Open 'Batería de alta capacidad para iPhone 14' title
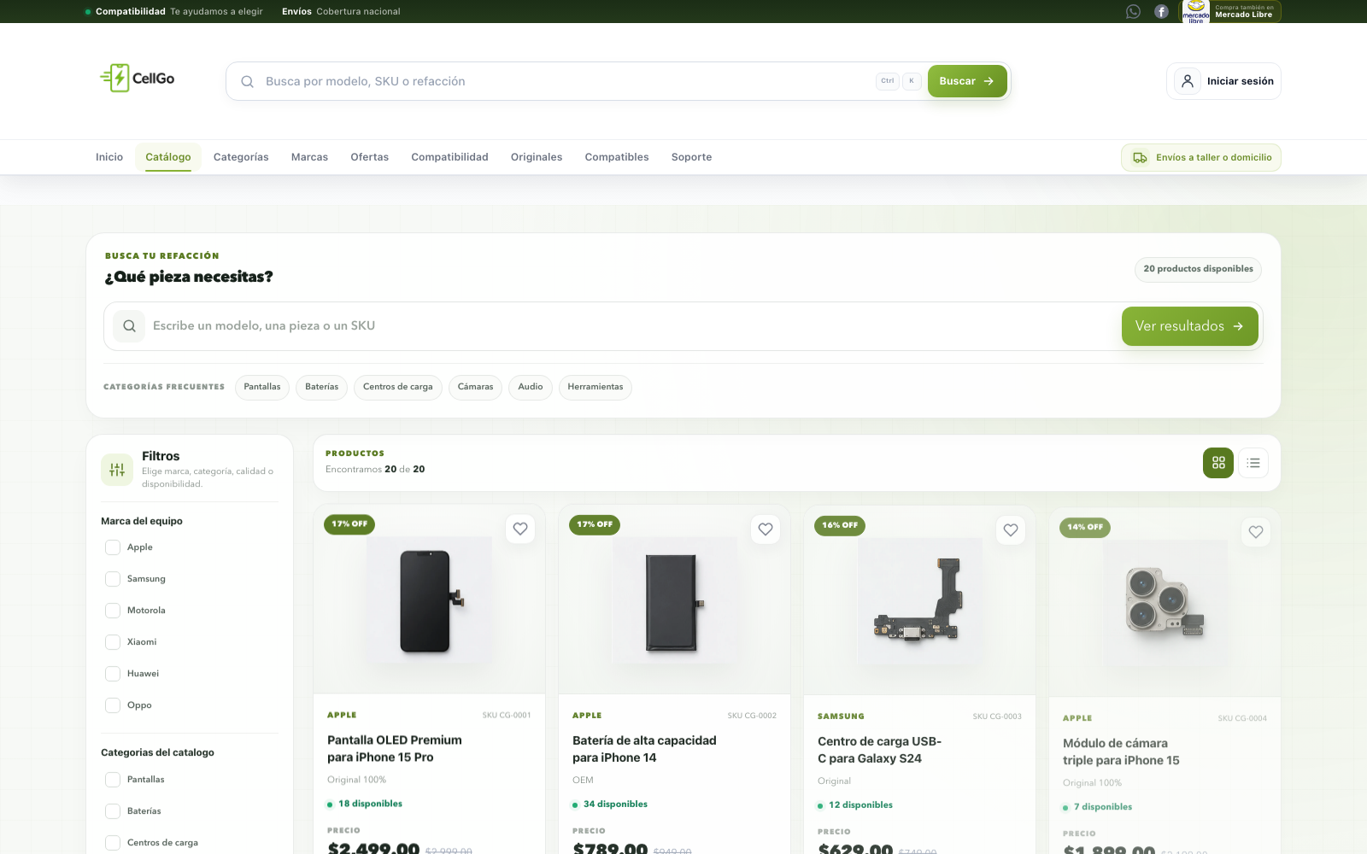Image resolution: width=1367 pixels, height=854 pixels. tap(644, 749)
